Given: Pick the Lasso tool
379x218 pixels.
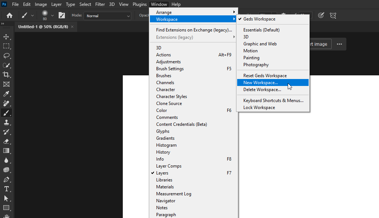Looking at the screenshot, I should point(6,56).
